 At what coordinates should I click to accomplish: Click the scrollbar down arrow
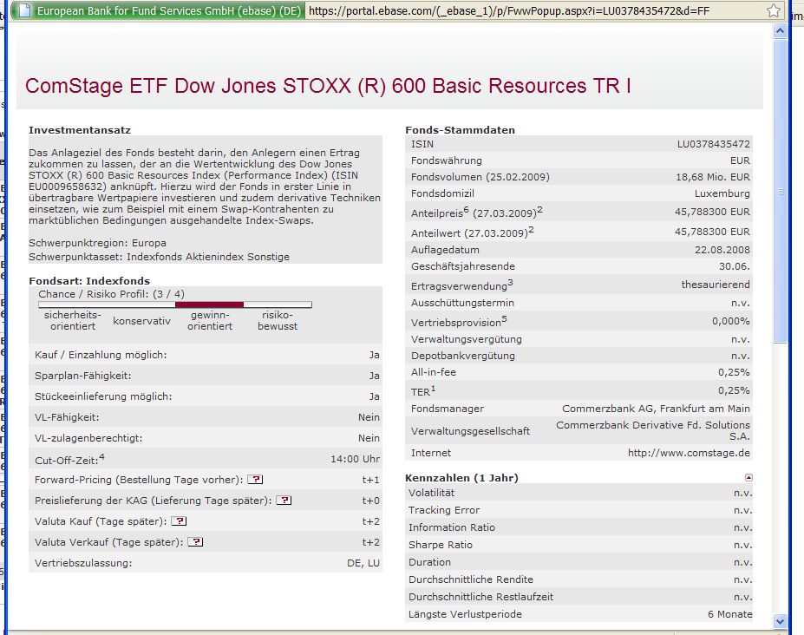coord(780,621)
